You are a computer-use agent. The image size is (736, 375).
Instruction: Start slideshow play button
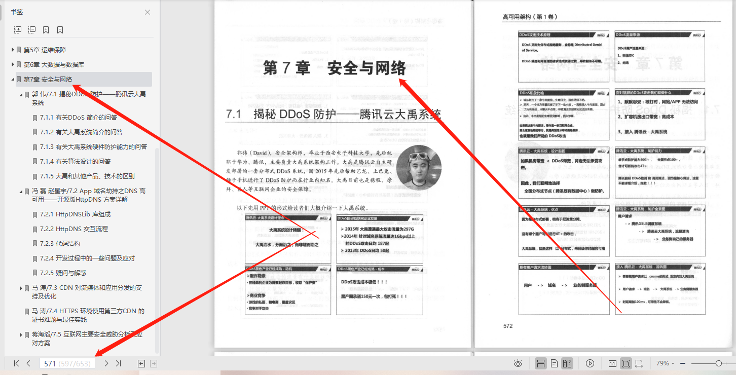point(590,363)
